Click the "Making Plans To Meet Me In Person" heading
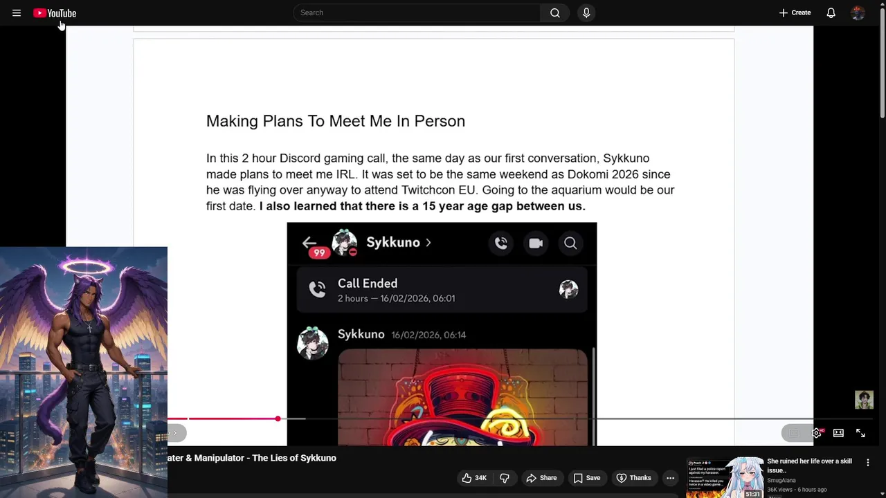The width and height of the screenshot is (886, 498). 336,121
